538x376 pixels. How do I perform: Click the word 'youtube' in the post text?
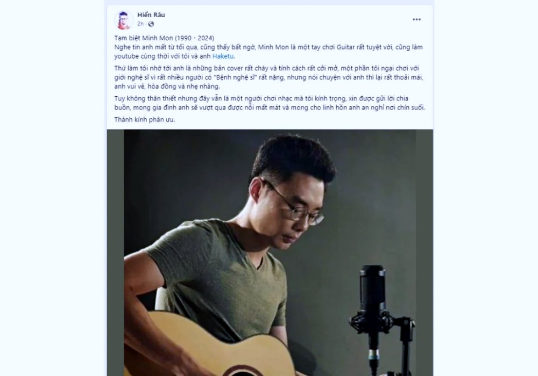pyautogui.click(x=126, y=56)
